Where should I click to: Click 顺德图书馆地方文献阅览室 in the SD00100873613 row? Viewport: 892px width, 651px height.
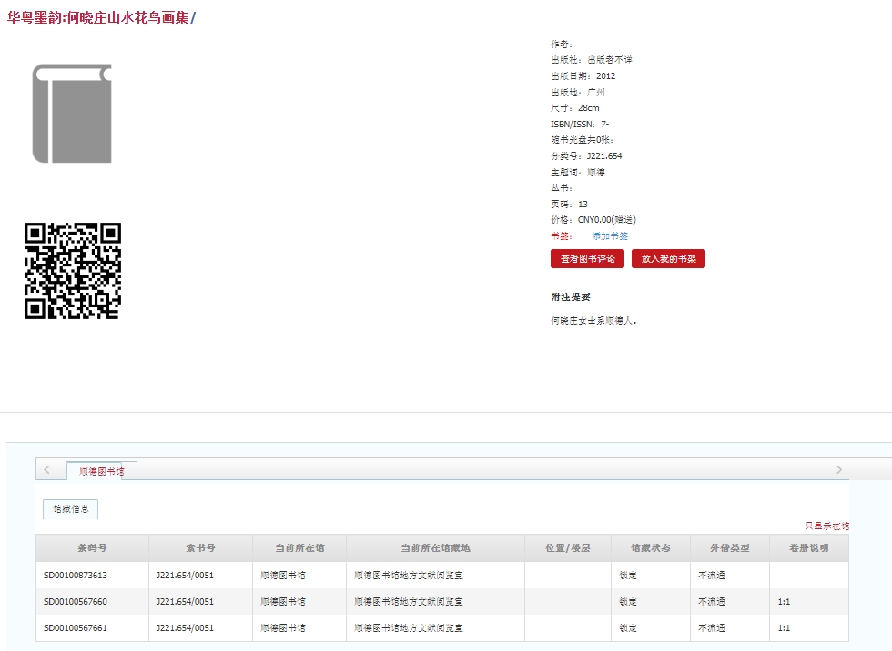click(409, 576)
